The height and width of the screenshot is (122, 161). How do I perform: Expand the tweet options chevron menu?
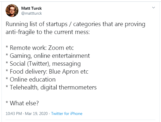(x=153, y=8)
